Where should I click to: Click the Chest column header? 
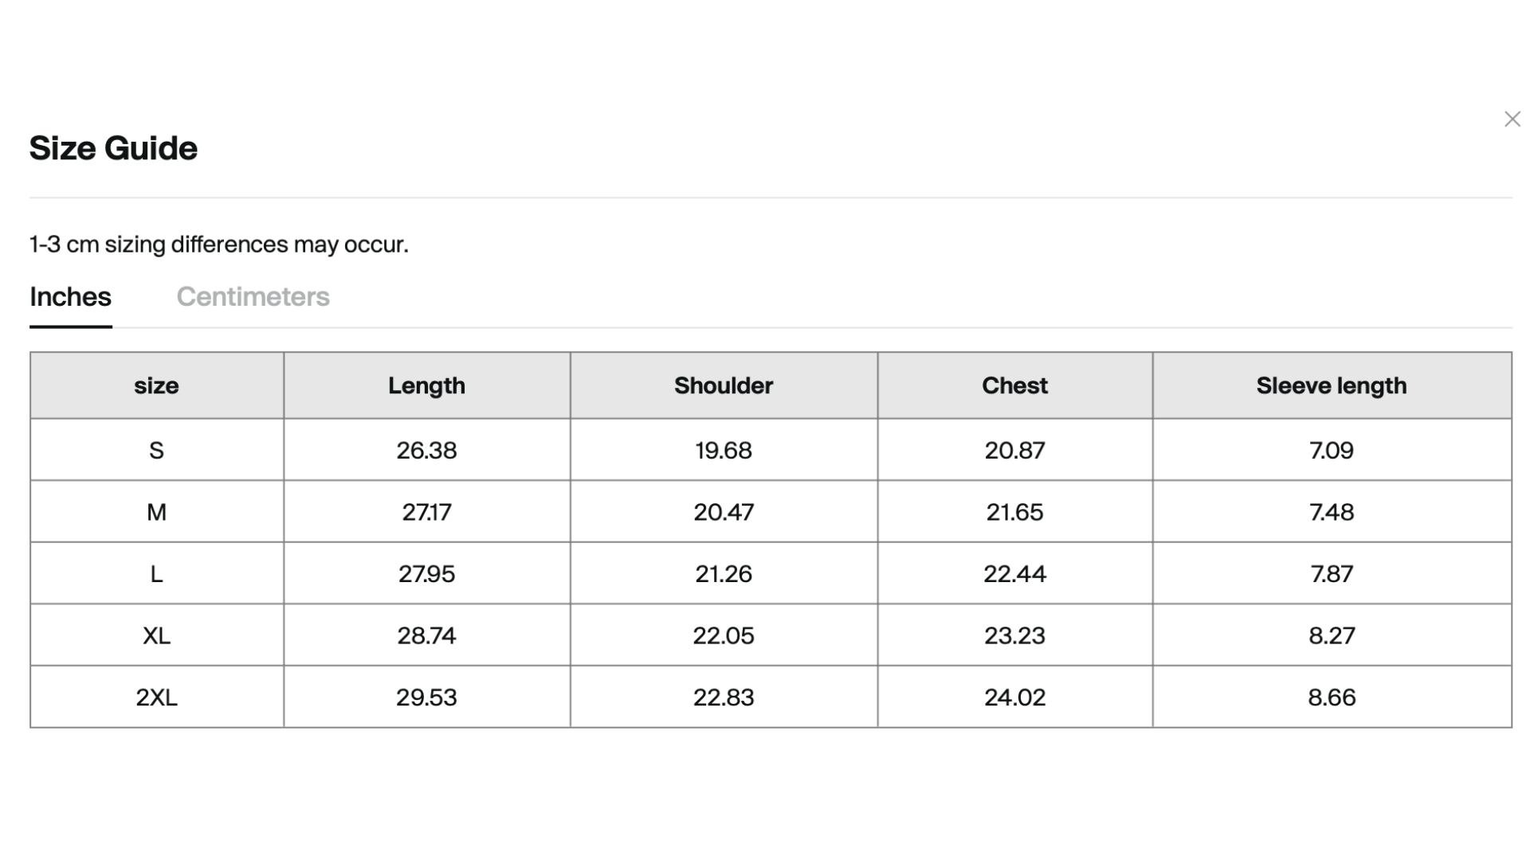pos(1014,385)
